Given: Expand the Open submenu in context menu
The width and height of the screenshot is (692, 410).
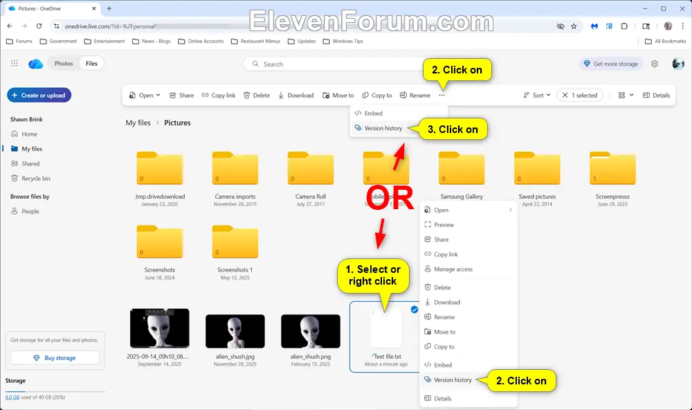Looking at the screenshot, I should point(468,210).
